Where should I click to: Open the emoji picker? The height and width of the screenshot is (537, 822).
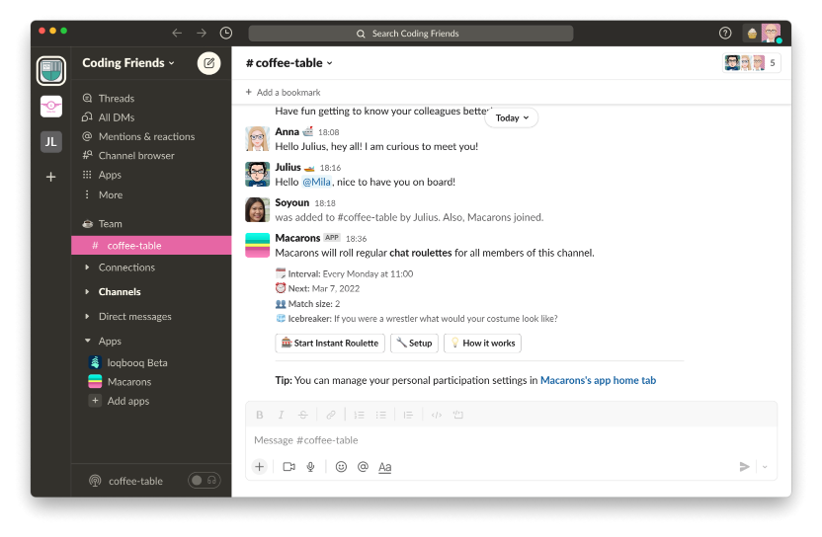pyautogui.click(x=341, y=466)
